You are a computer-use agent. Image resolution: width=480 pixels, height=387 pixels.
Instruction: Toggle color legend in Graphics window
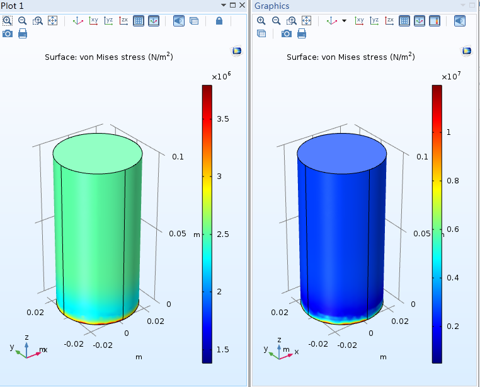point(435,21)
